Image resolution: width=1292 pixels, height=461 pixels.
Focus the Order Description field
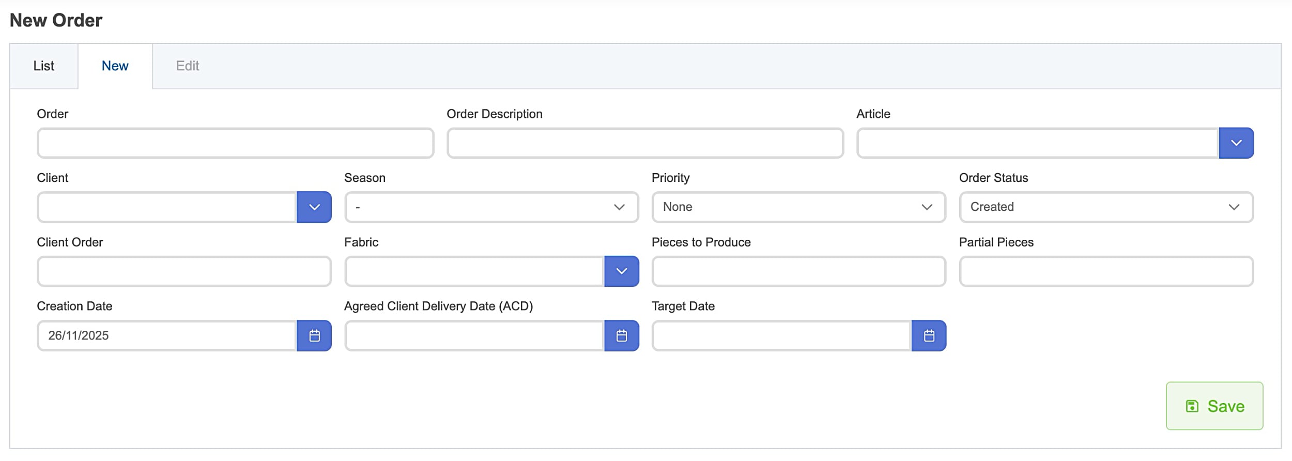pyautogui.click(x=645, y=143)
